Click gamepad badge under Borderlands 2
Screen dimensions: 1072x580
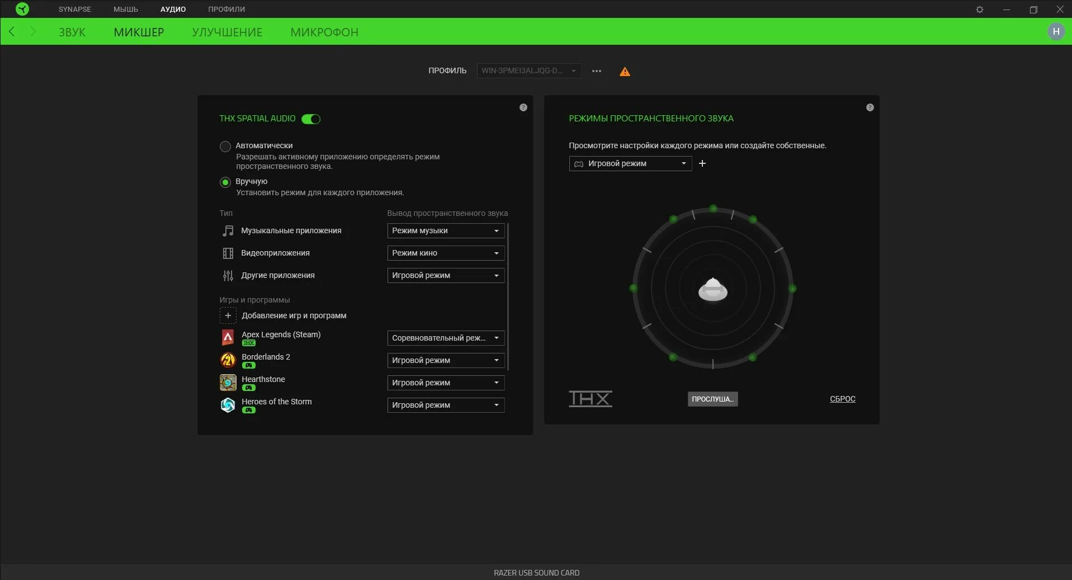(x=249, y=365)
